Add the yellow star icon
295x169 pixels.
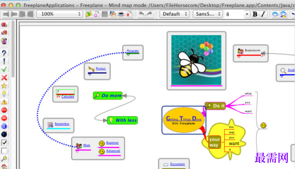coord(4,86)
